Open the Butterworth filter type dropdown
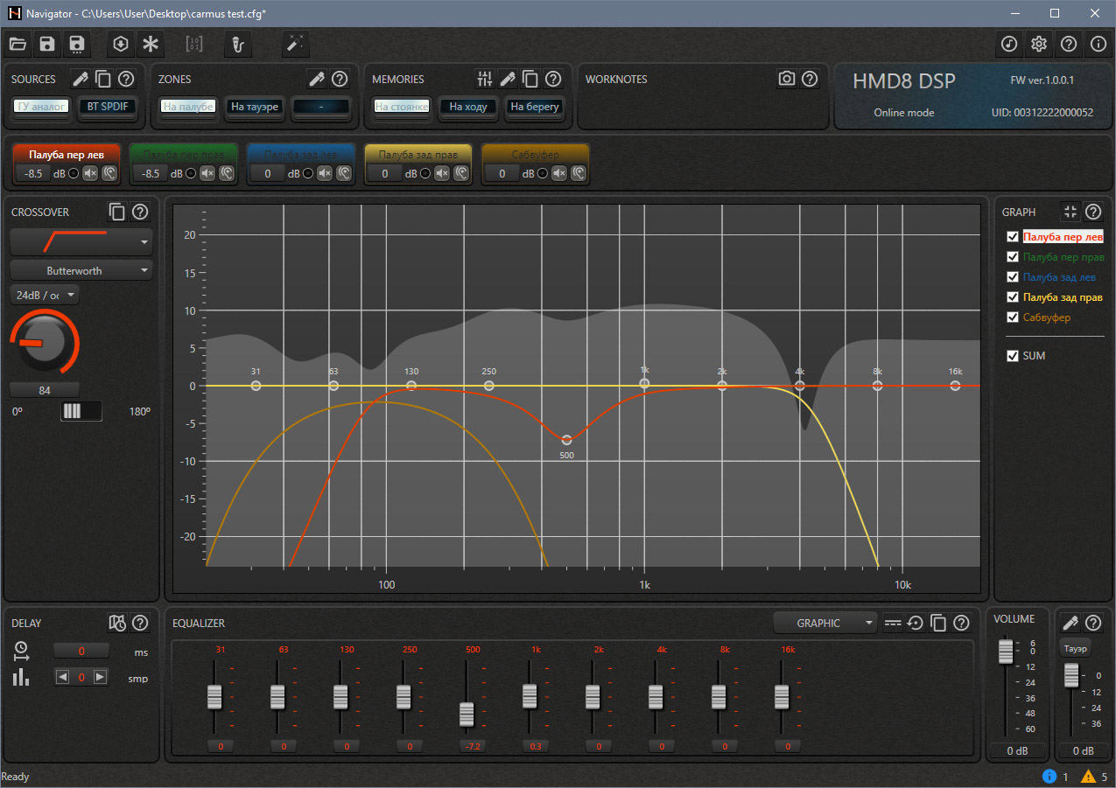The image size is (1116, 788). [x=81, y=270]
